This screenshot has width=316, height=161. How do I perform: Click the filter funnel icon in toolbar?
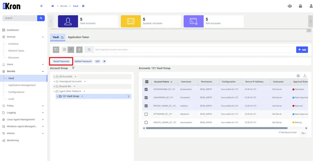coord(79,50)
